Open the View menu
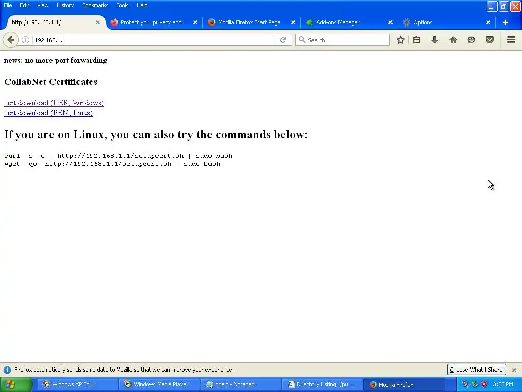The height and width of the screenshot is (392, 522). (43, 5)
